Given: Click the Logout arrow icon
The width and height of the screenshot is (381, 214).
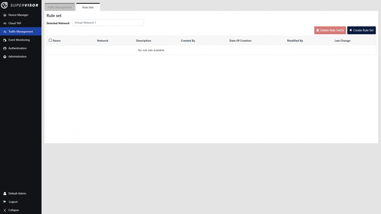Looking at the screenshot, I should 5,202.
